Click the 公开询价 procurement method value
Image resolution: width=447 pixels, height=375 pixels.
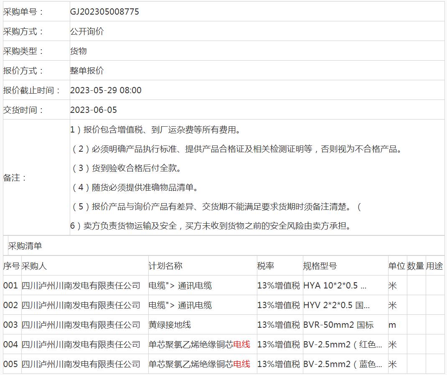87,31
